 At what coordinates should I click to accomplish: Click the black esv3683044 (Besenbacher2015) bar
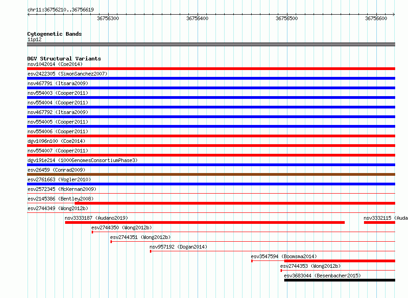pyautogui.click(x=340, y=280)
